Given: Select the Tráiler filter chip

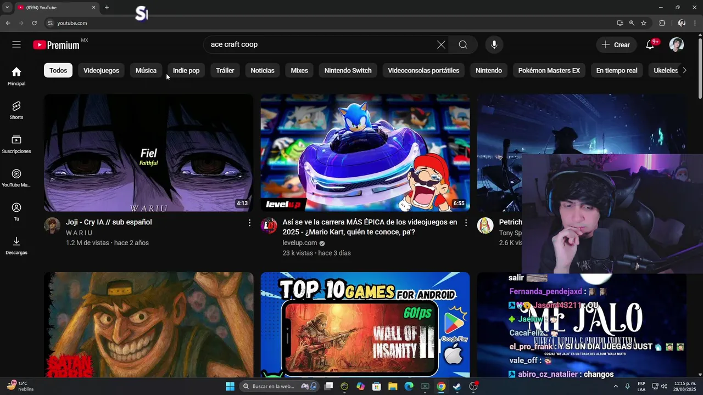Looking at the screenshot, I should 225,70.
